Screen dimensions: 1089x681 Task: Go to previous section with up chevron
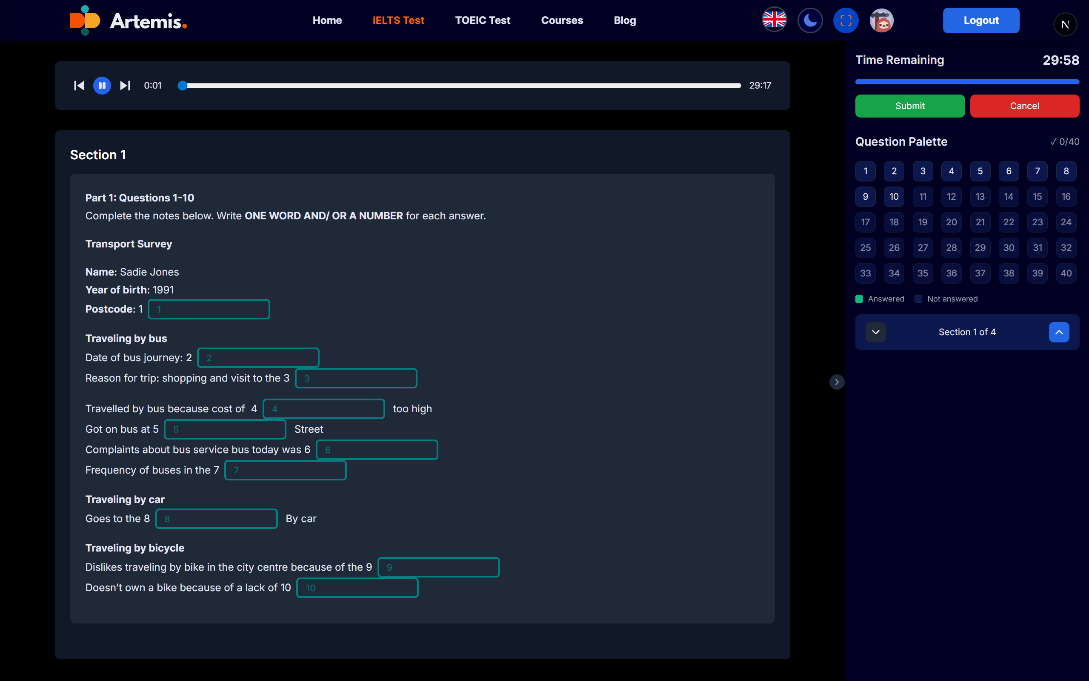(x=1059, y=332)
